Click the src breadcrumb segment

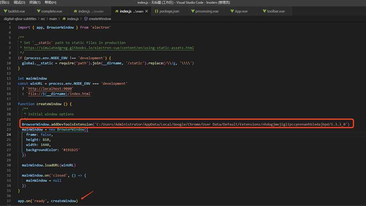point(43,19)
